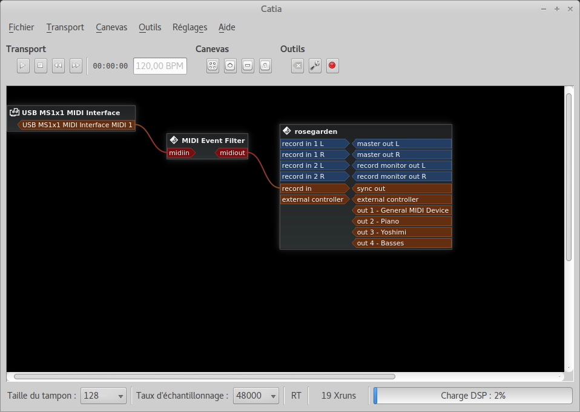Select rosegarden 'record in 1 L' port
This screenshot has height=412, width=580.
(x=315, y=144)
